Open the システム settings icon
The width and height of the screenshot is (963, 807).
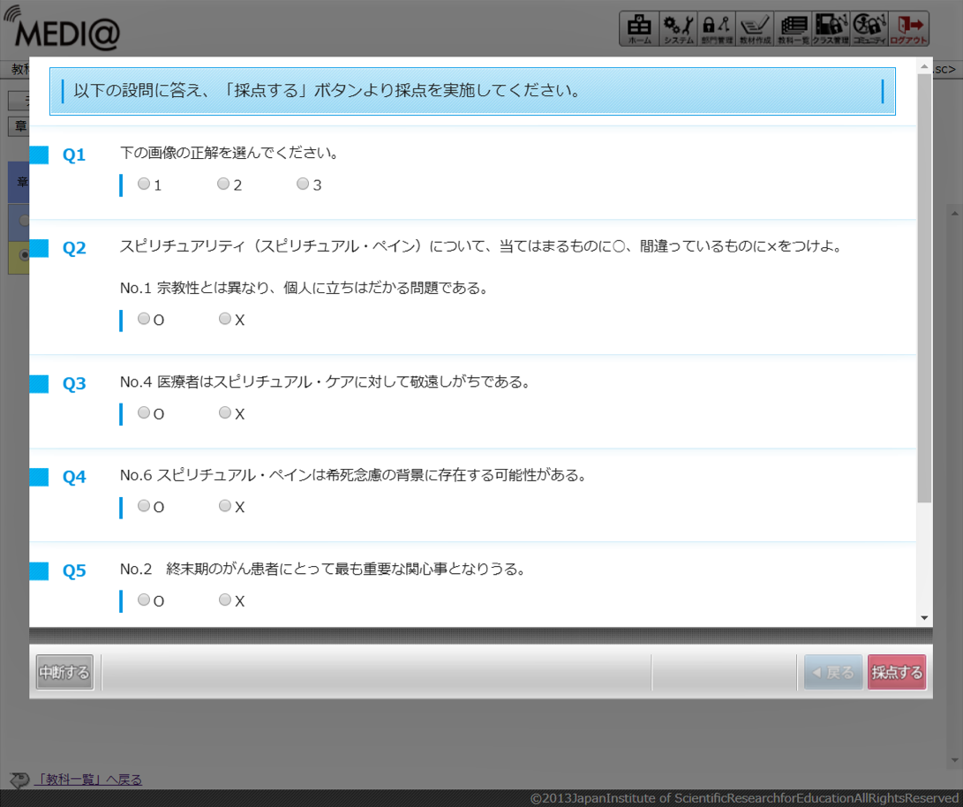(679, 28)
